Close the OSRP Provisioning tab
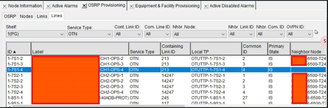 [x=84, y=6]
